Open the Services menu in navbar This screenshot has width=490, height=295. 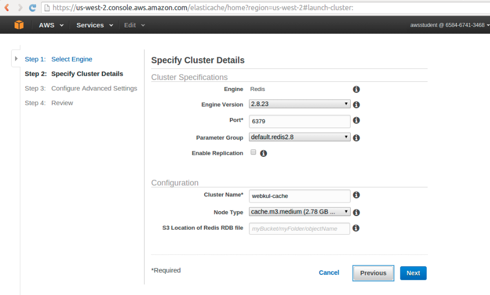click(95, 25)
